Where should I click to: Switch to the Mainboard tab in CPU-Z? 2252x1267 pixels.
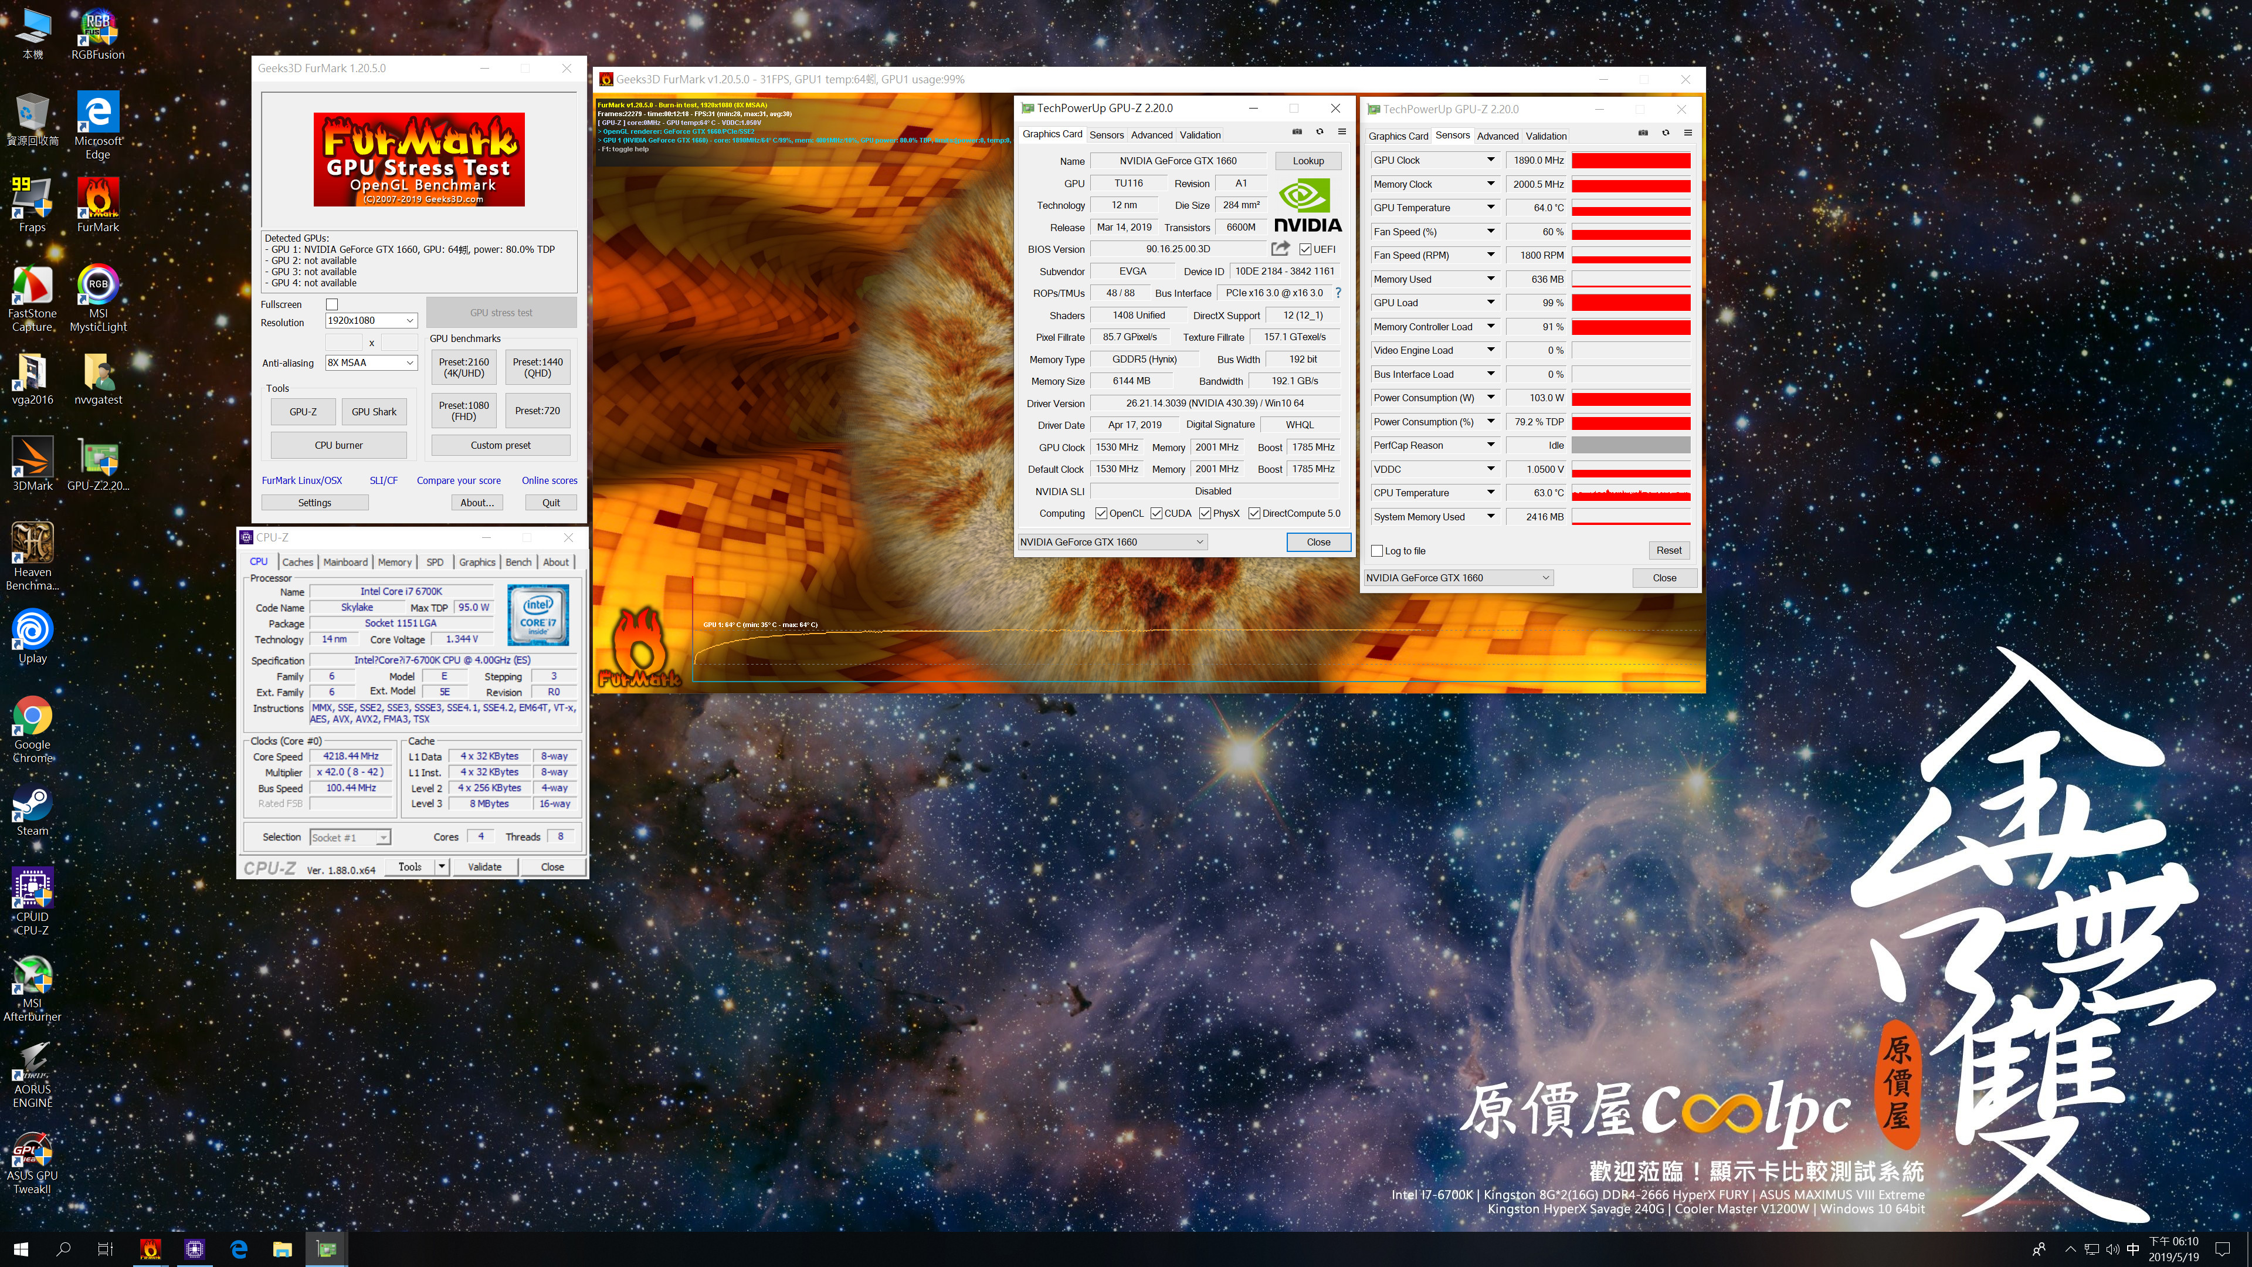point(345,563)
